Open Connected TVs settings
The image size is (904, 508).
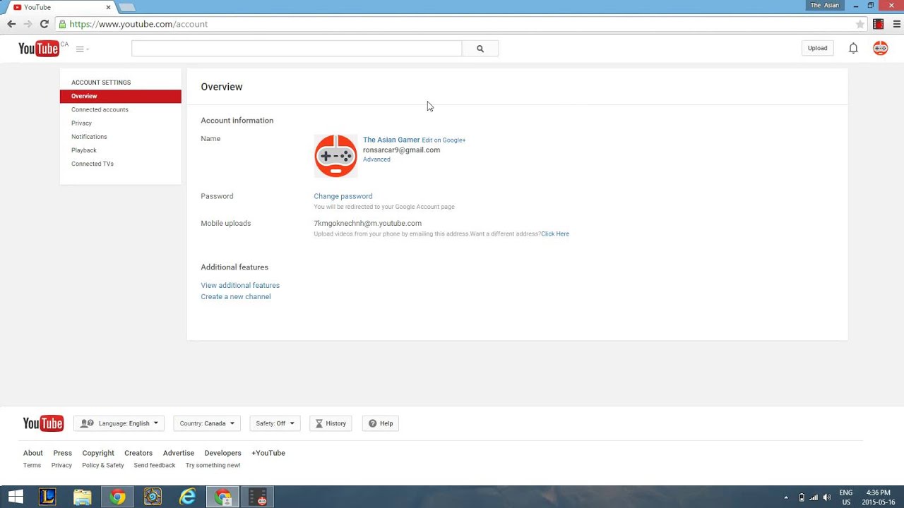93,164
